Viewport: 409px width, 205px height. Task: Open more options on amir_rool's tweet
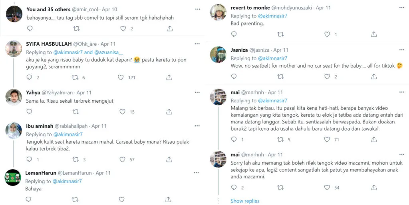197,9
